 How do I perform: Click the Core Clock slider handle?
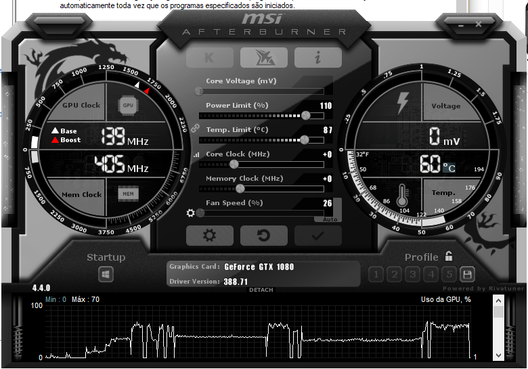(x=234, y=165)
